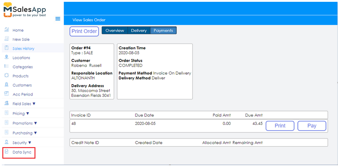The width and height of the screenshot is (340, 167).
Task: Open Products via its gear icon
Action: pyautogui.click(x=7, y=76)
